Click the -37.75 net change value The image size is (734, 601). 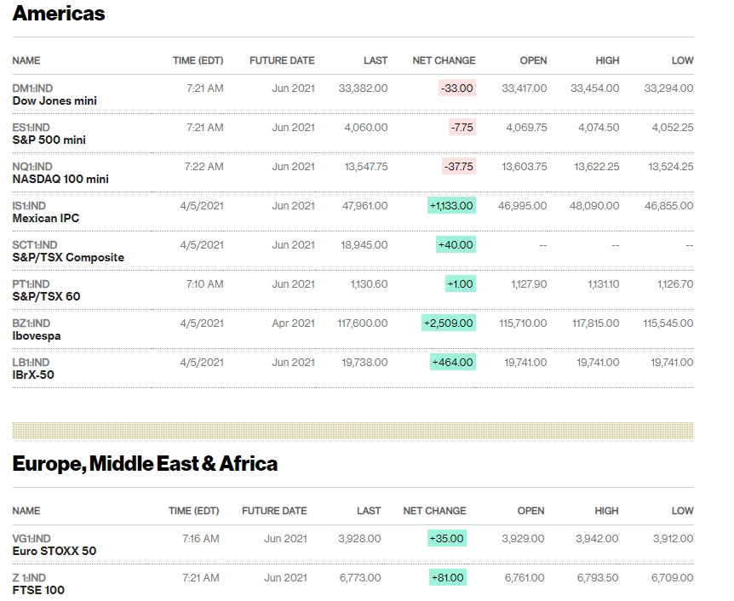click(459, 167)
